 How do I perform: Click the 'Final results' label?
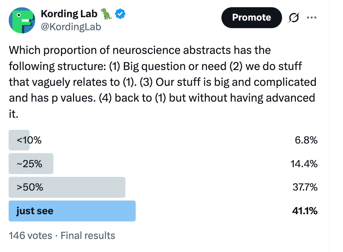click(88, 236)
